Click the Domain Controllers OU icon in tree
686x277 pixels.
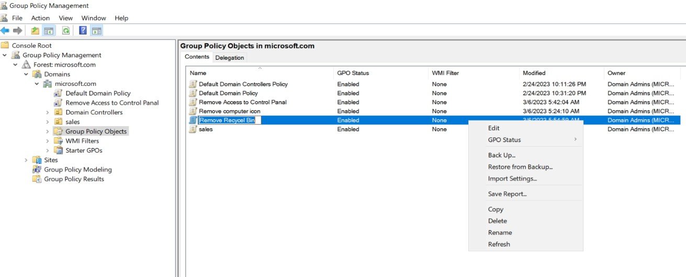point(59,112)
